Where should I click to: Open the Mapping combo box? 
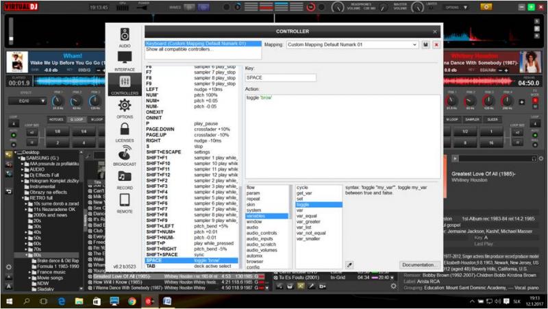click(352, 45)
